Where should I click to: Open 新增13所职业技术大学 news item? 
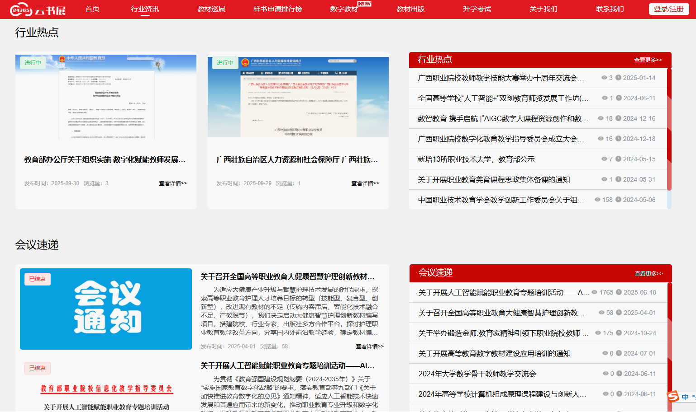(x=476, y=159)
